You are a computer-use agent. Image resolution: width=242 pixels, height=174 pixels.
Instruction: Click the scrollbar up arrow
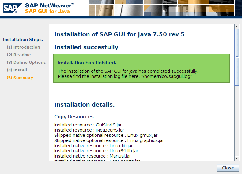[236, 27]
